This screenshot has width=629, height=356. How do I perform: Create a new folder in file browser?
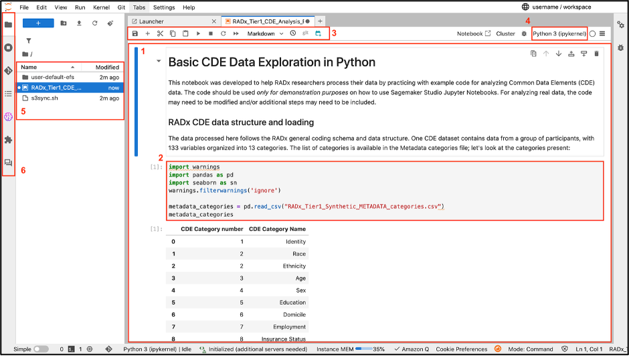[64, 23]
